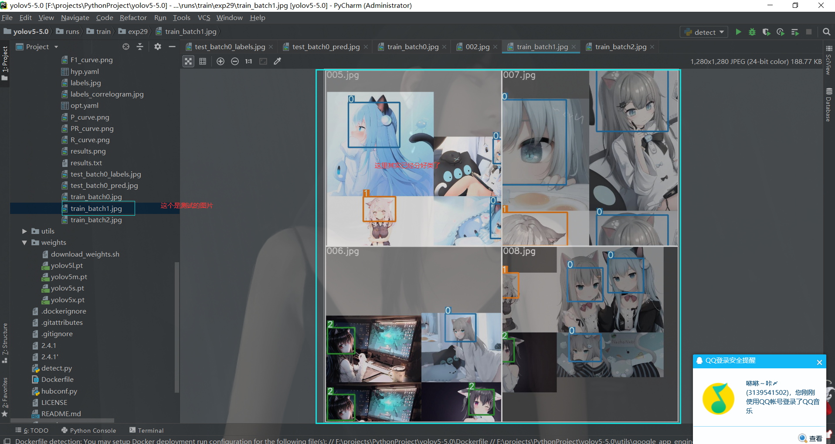Click the locate opened file icon

(x=126, y=47)
